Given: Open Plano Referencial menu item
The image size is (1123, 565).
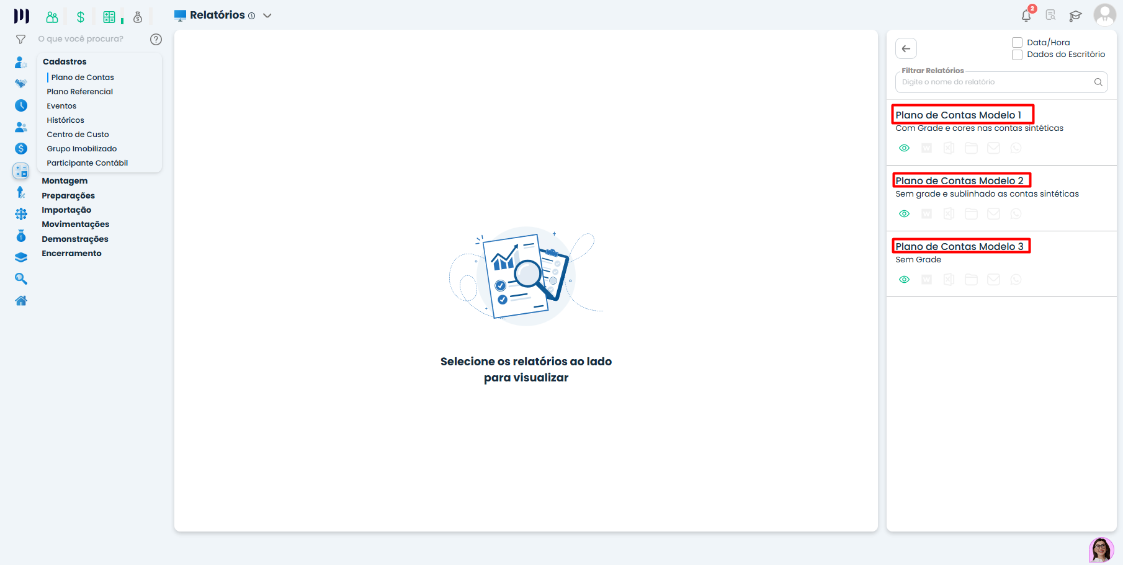Looking at the screenshot, I should tap(80, 92).
